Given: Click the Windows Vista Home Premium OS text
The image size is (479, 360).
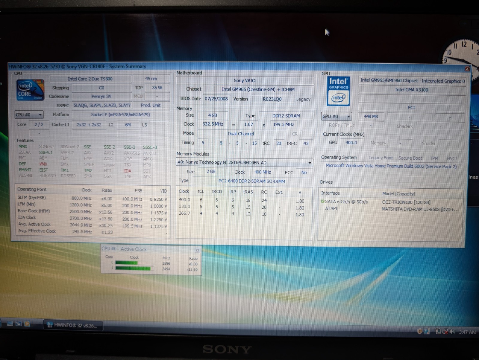Looking at the screenshot, I should pos(391,166).
